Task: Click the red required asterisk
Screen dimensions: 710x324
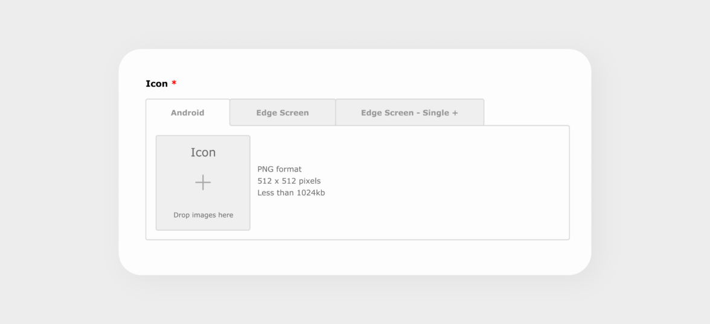Action: (x=174, y=83)
